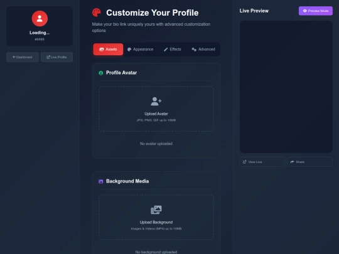The width and height of the screenshot is (339, 254).
Task: Click the 'Loading...' username text
Action: click(x=40, y=33)
